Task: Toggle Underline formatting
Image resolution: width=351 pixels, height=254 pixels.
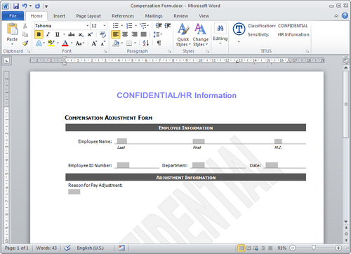Action: point(57,34)
